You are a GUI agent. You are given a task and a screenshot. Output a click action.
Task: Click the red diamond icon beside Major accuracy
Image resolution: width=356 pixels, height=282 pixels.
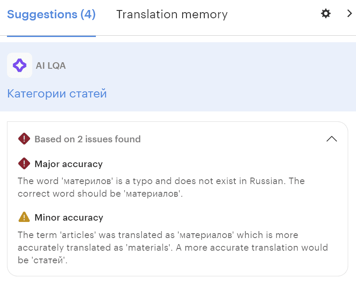(x=24, y=164)
